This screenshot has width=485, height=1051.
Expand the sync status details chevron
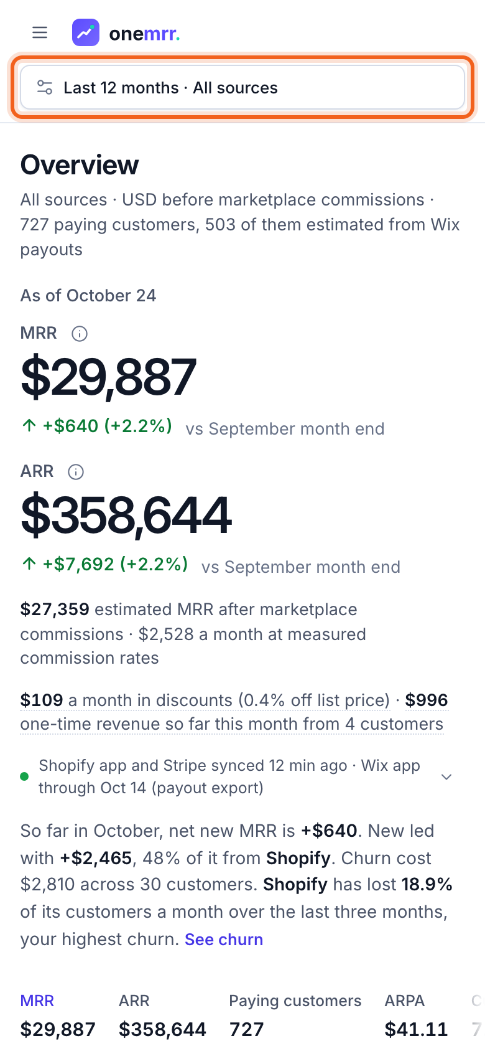pyautogui.click(x=446, y=776)
